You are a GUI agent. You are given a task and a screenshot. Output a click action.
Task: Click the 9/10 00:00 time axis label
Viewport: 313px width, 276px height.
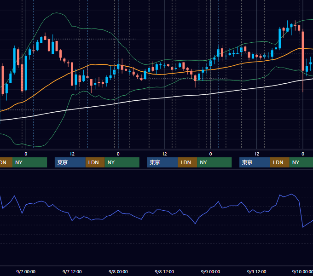tap(302, 271)
